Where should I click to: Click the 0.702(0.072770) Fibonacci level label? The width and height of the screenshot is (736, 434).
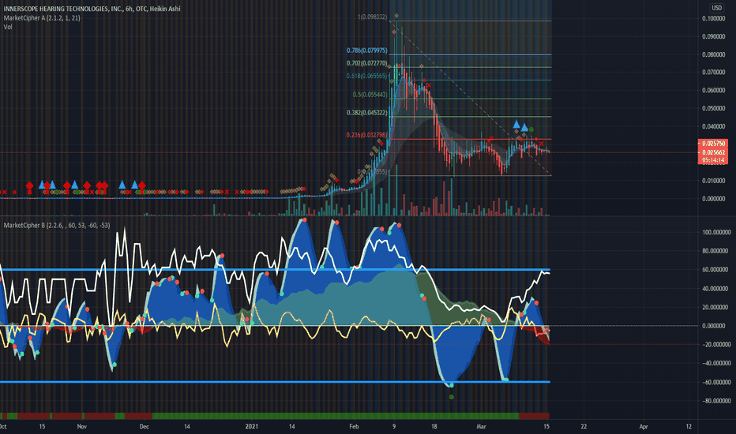(x=367, y=63)
